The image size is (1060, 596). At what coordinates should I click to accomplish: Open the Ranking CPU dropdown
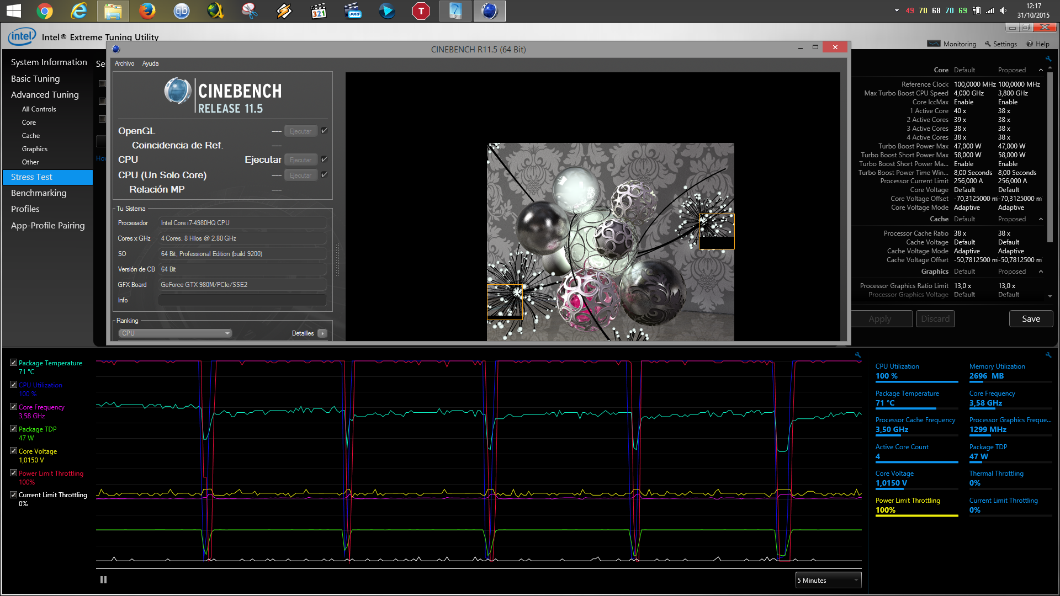click(x=175, y=333)
